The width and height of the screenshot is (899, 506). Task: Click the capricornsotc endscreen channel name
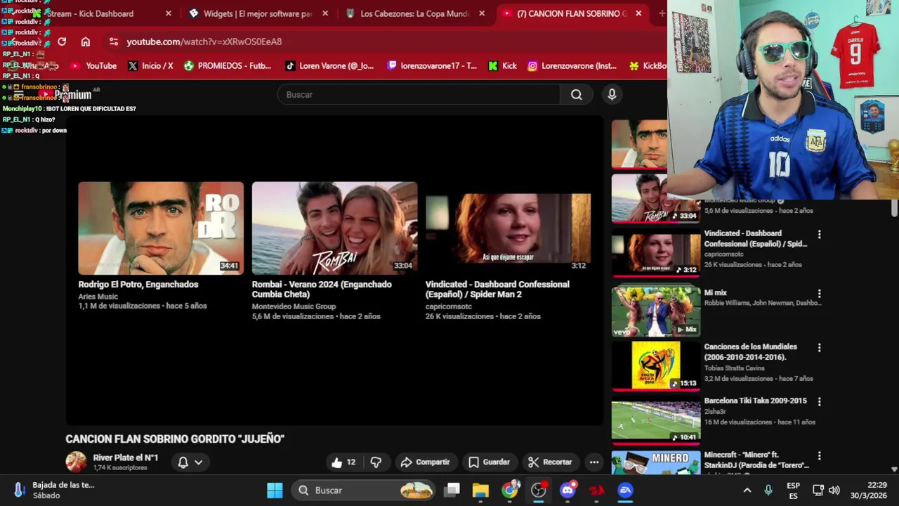click(x=449, y=306)
